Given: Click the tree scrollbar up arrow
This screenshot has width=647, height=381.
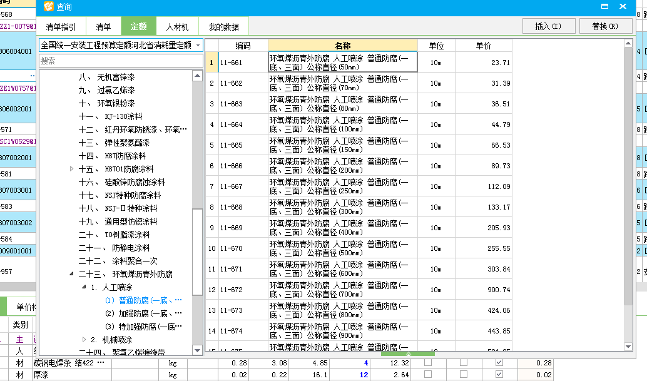Looking at the screenshot, I should pyautogui.click(x=197, y=76).
